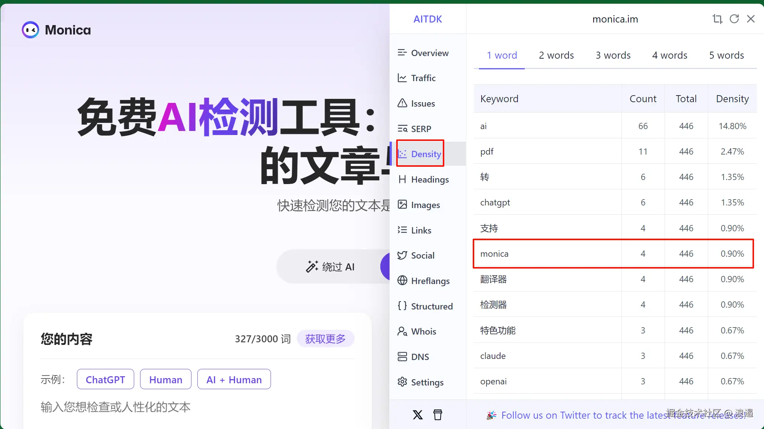
Task: Click the trash bin icon at bottom
Action: (x=438, y=415)
